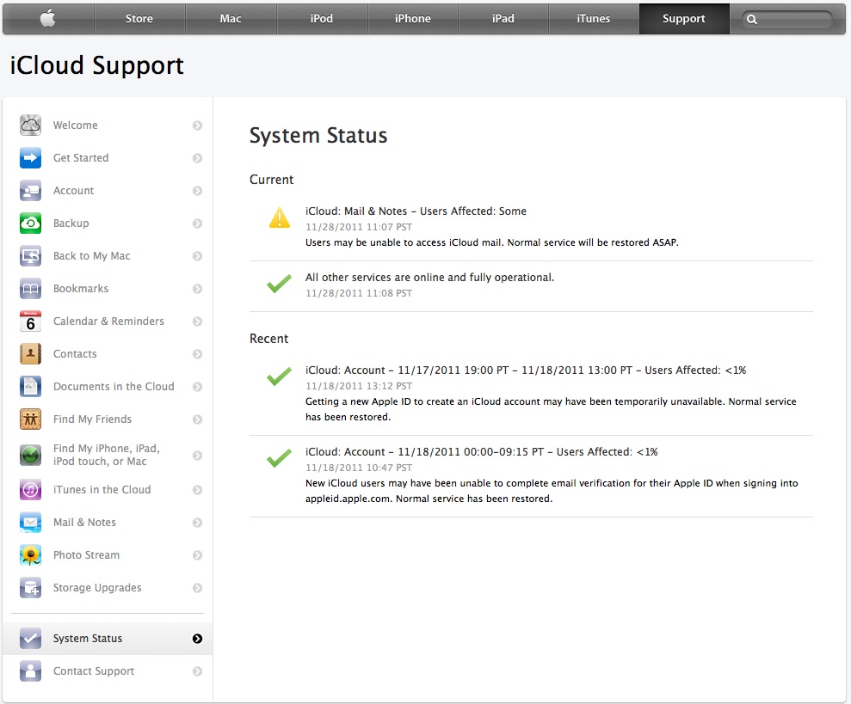
Task: Click the chevron next to Get Started
Action: [x=198, y=158]
